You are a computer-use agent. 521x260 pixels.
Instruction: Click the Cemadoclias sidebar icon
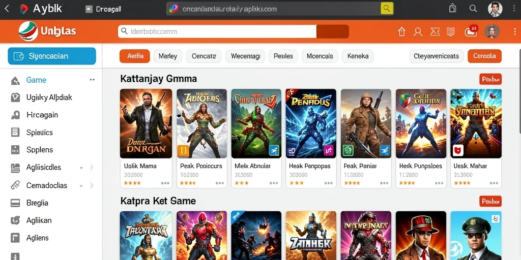coord(15,185)
